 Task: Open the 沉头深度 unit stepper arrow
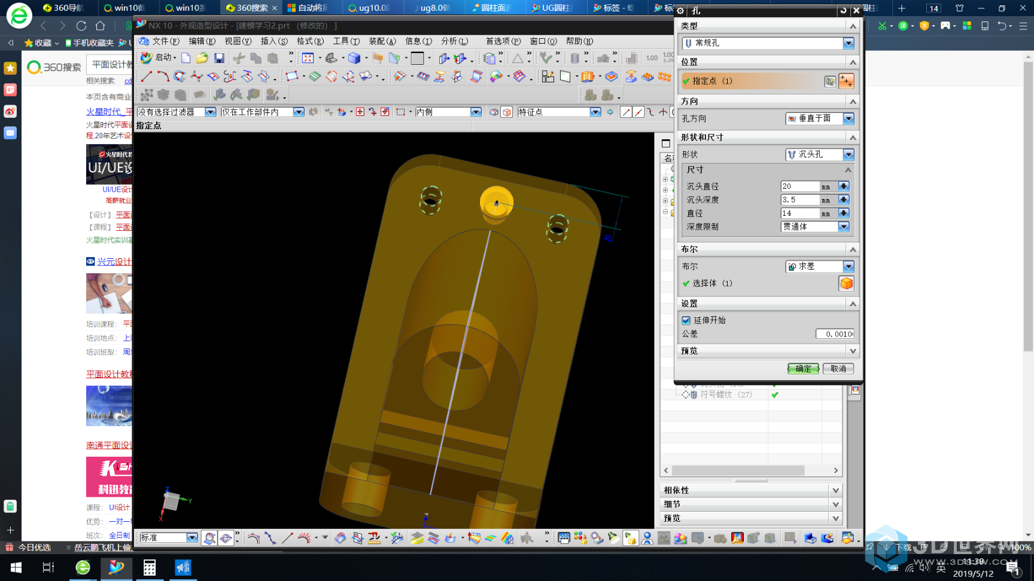844,200
